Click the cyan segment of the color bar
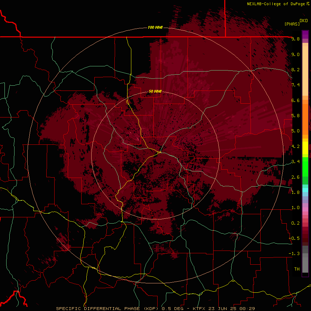 [x=305, y=190]
